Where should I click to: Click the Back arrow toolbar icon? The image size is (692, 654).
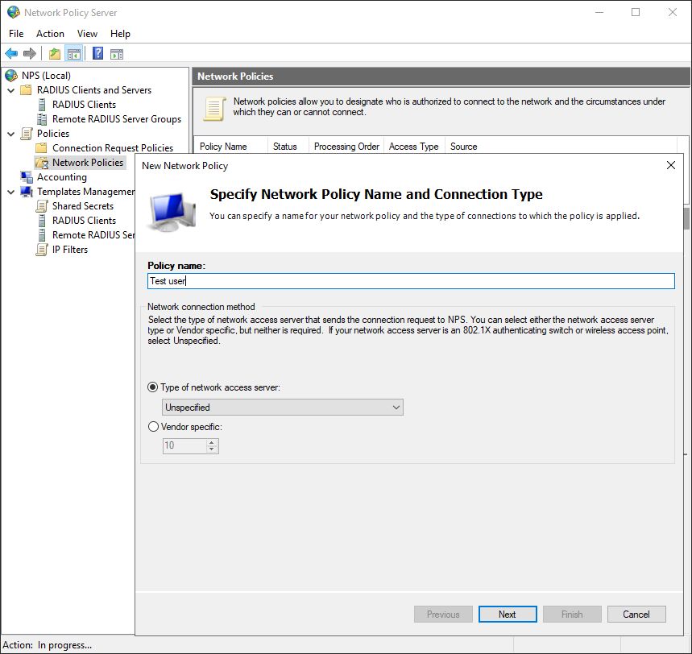tap(11, 54)
